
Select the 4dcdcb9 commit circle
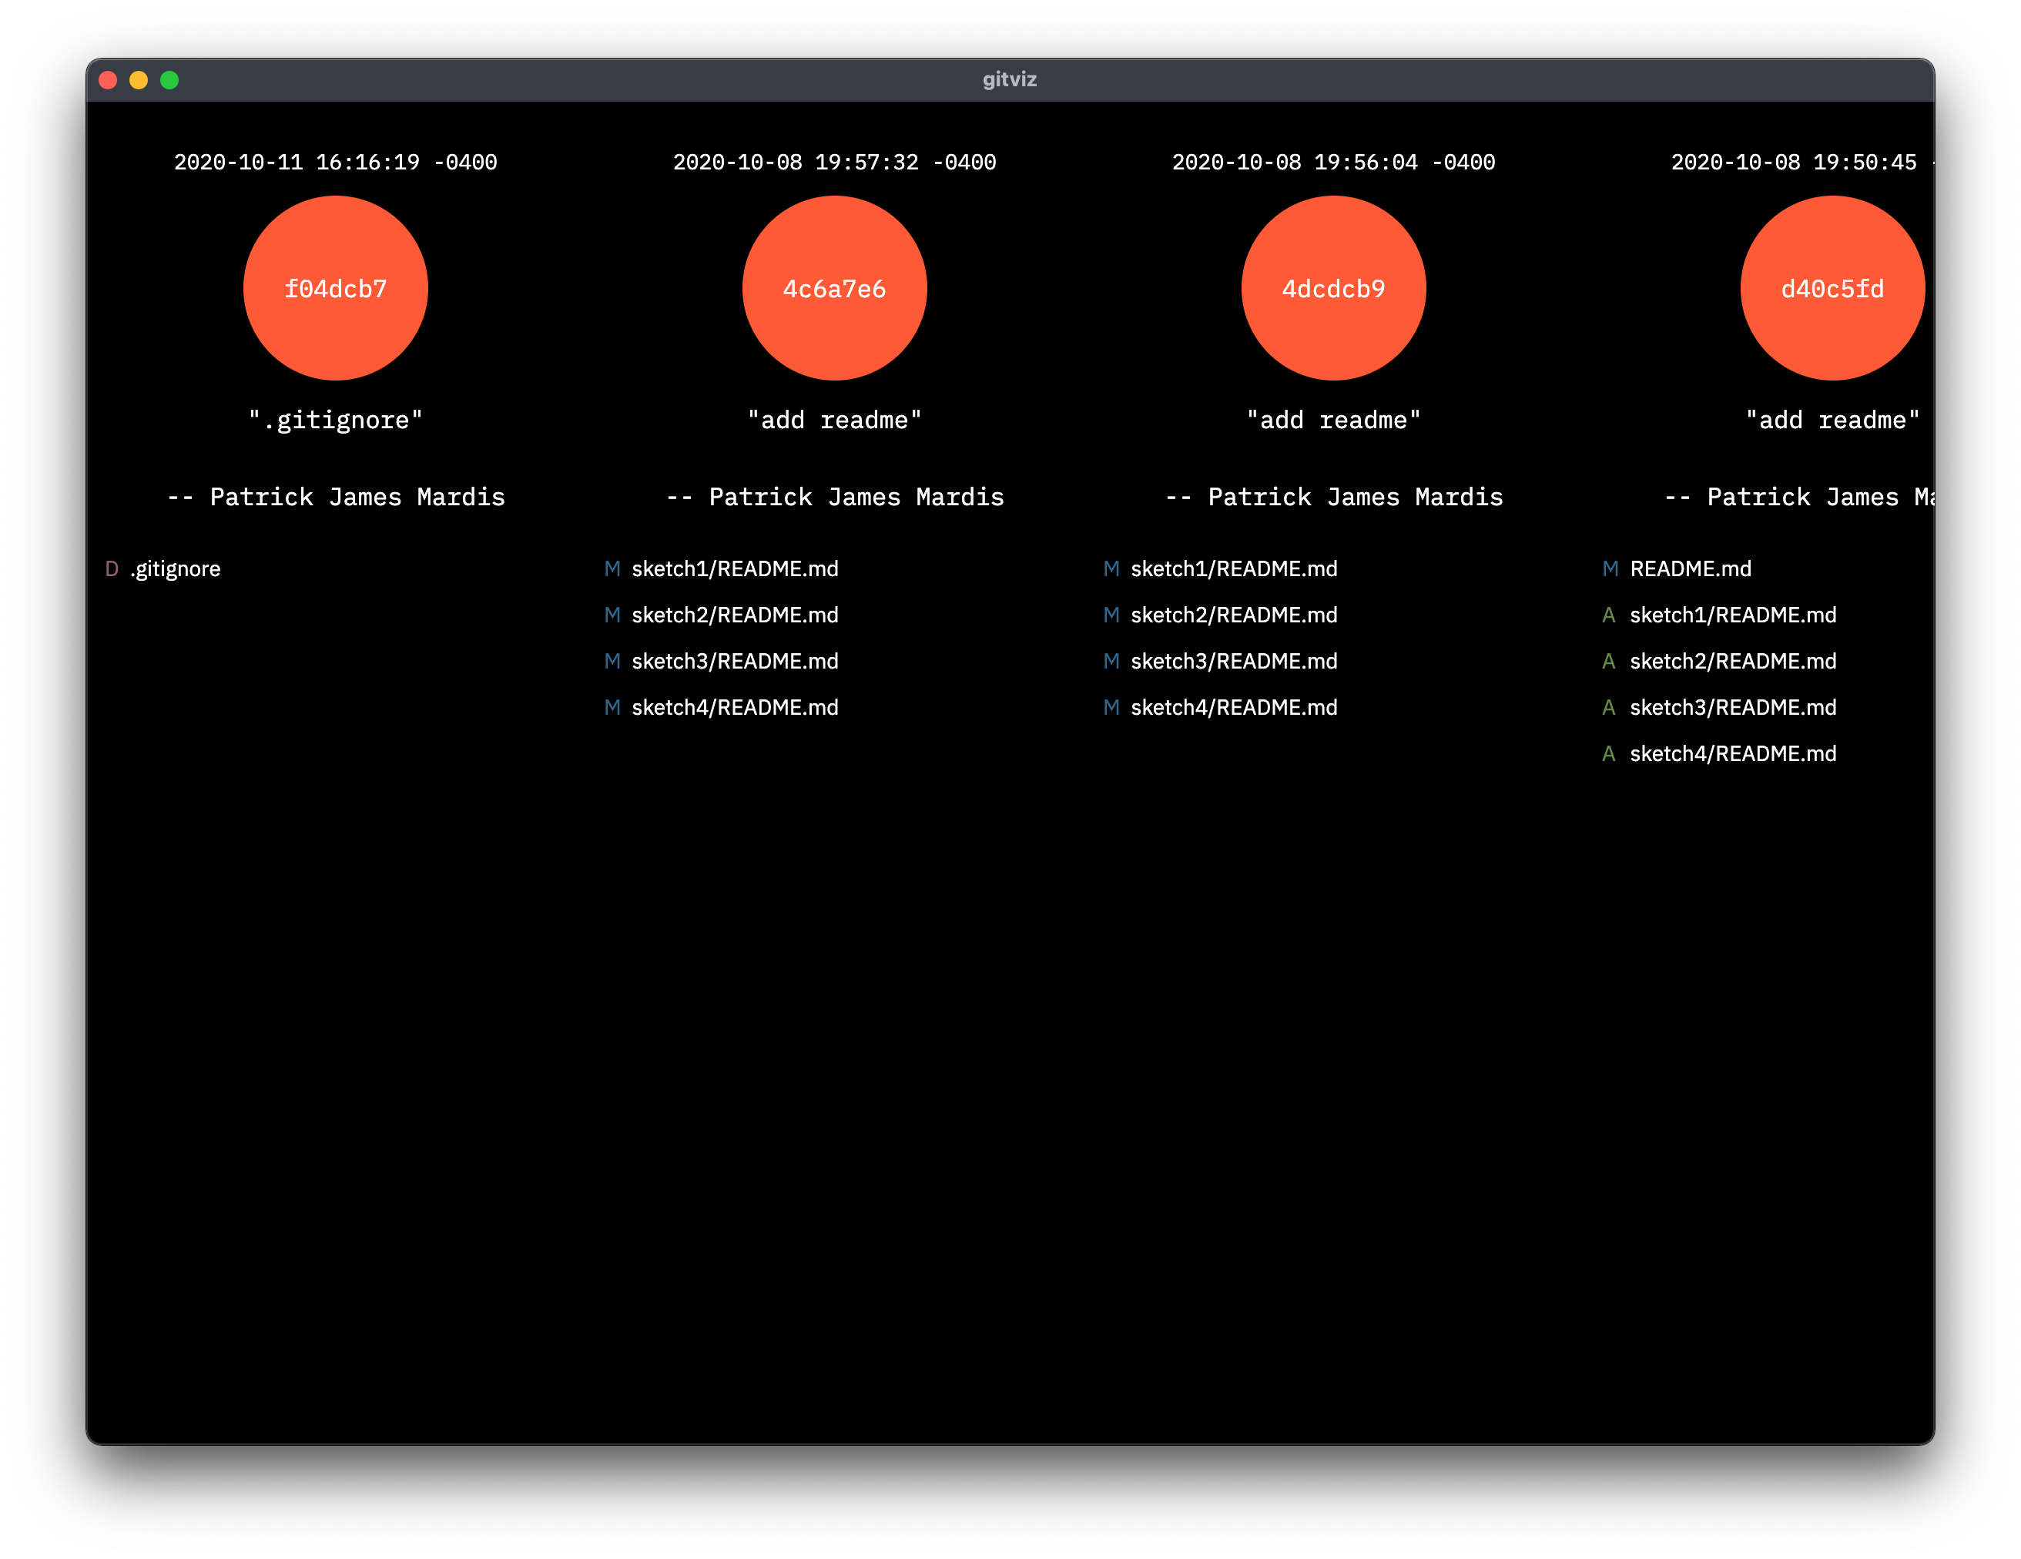[x=1333, y=288]
